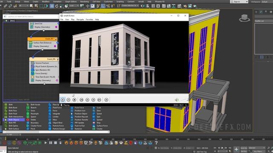Click the Render teapot icon in toolbar
This screenshot has width=273, height=153.
195,6
